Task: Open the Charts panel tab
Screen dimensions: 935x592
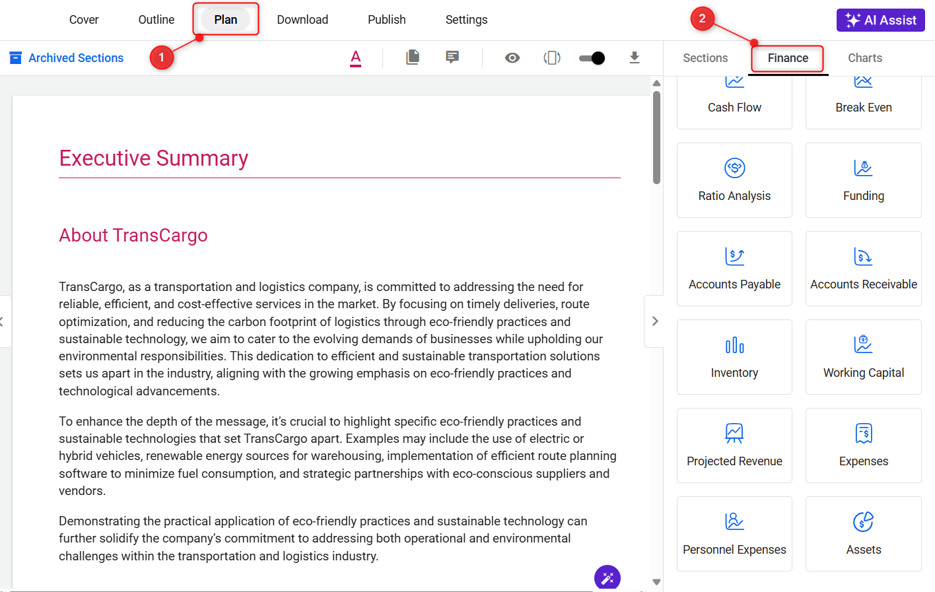Action: click(x=865, y=58)
